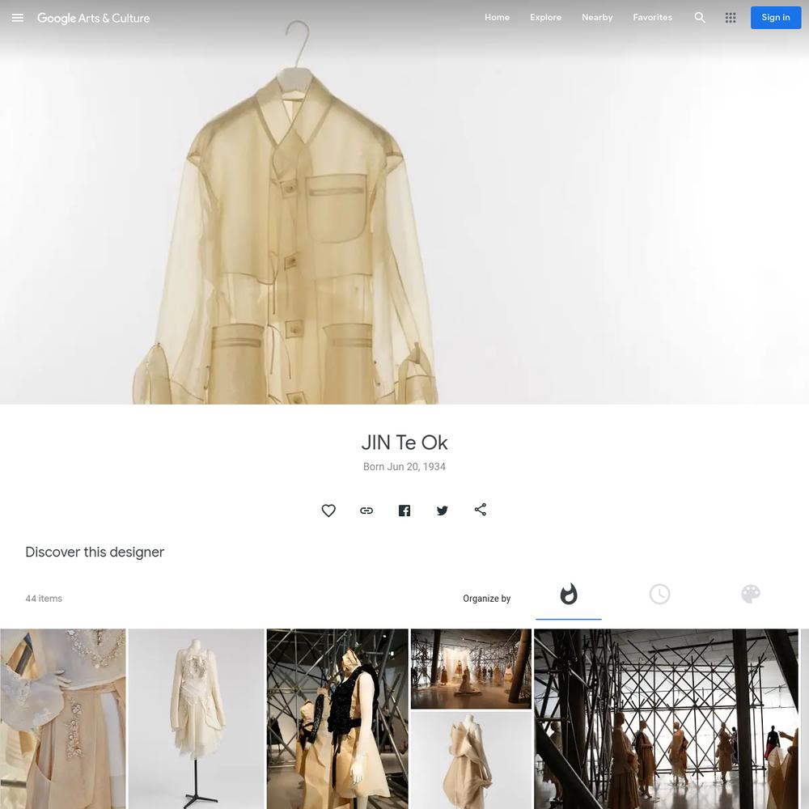Copy the page link with the link icon
Screen dimensions: 809x809
coord(366,510)
